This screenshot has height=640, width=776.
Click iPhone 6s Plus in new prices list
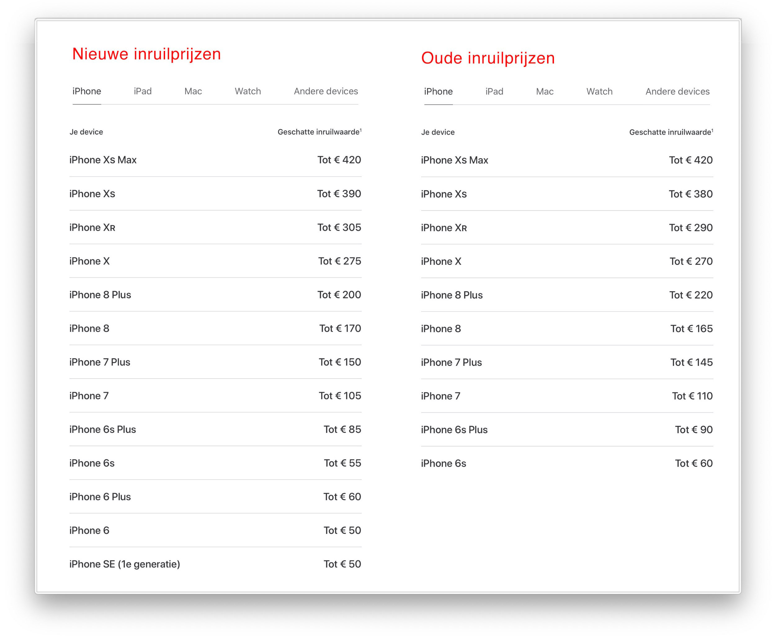coord(102,429)
